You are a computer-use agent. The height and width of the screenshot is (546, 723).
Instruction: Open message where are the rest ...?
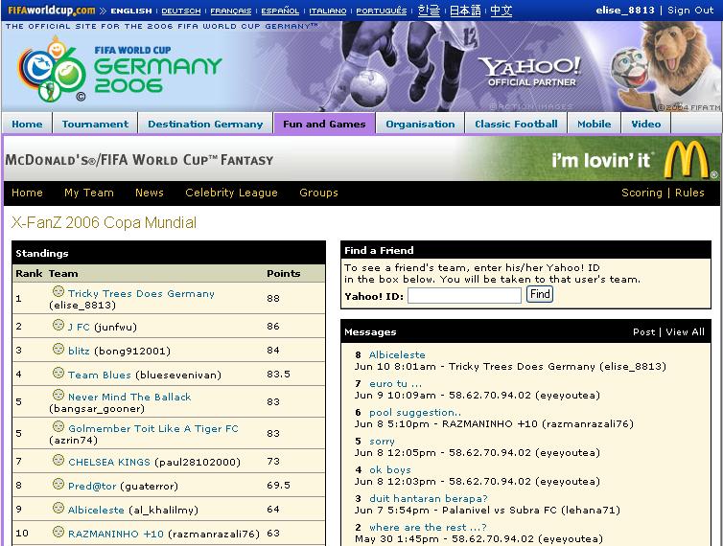428,527
